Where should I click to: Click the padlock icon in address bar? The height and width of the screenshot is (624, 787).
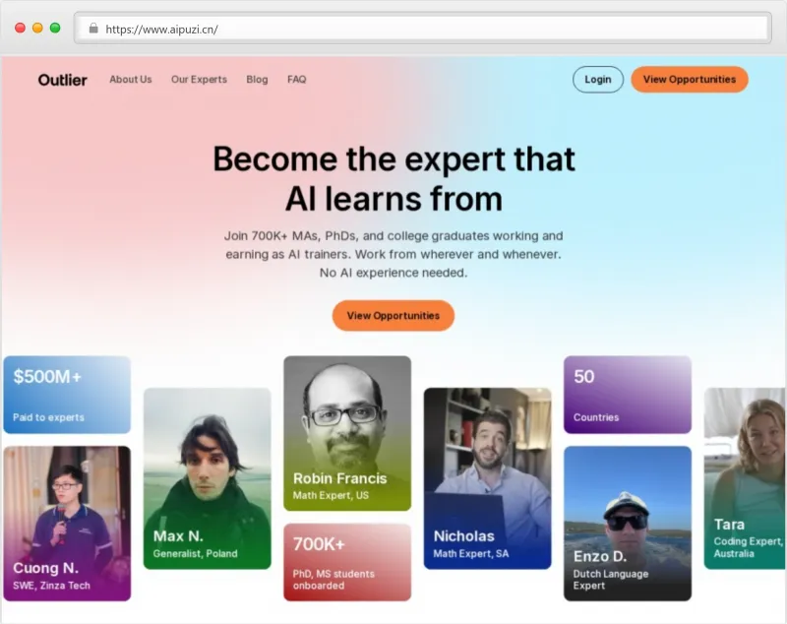93,29
